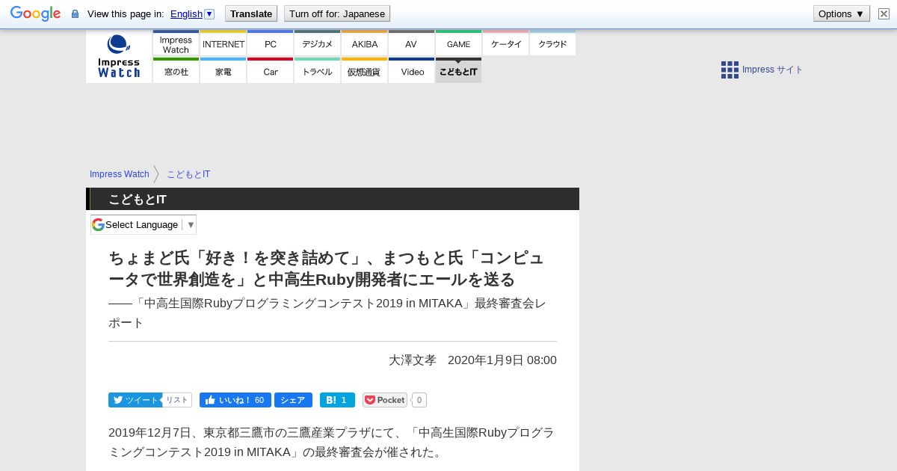The height and width of the screenshot is (471, 897).
Task: Open the トラベル nav tab
Action: [x=317, y=71]
